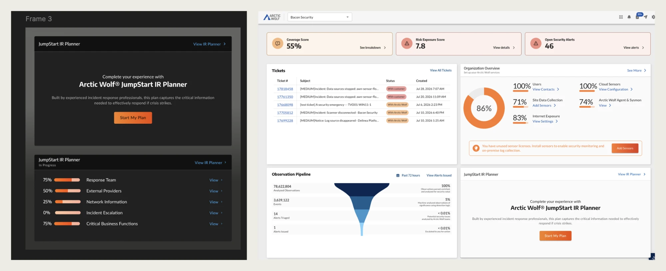The height and width of the screenshot is (271, 666).
Task: Click View Settings under Internet Exposure
Action: (543, 122)
